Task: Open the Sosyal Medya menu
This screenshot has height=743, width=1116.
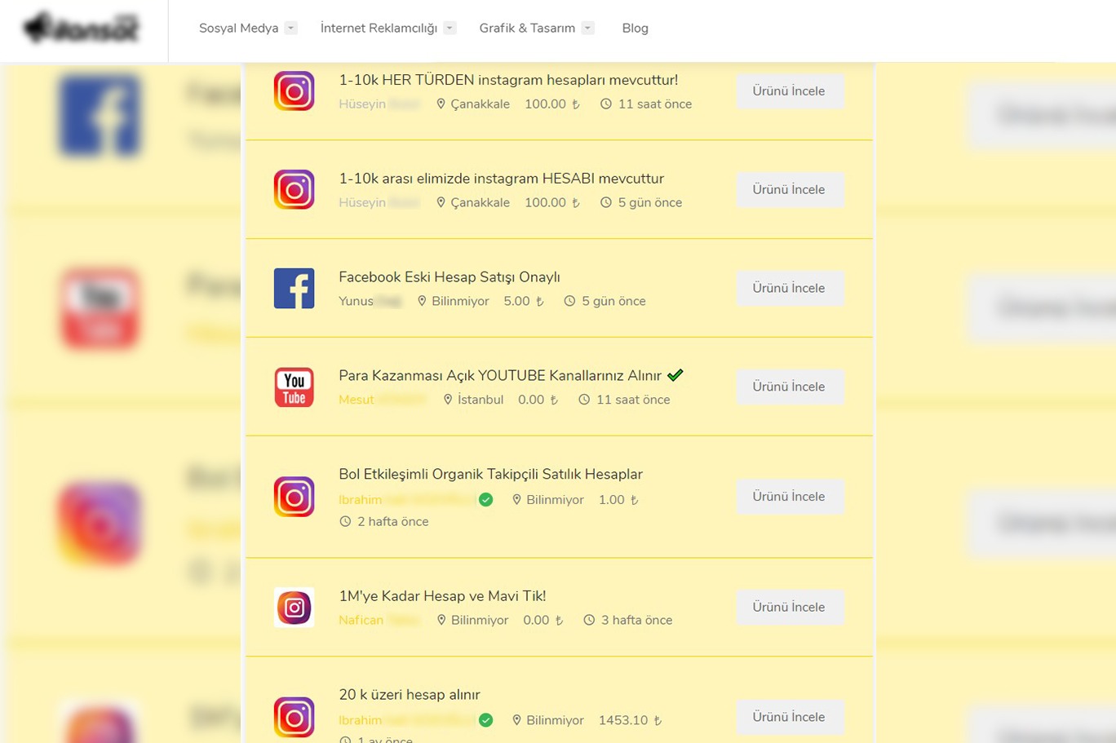Action: click(x=238, y=29)
